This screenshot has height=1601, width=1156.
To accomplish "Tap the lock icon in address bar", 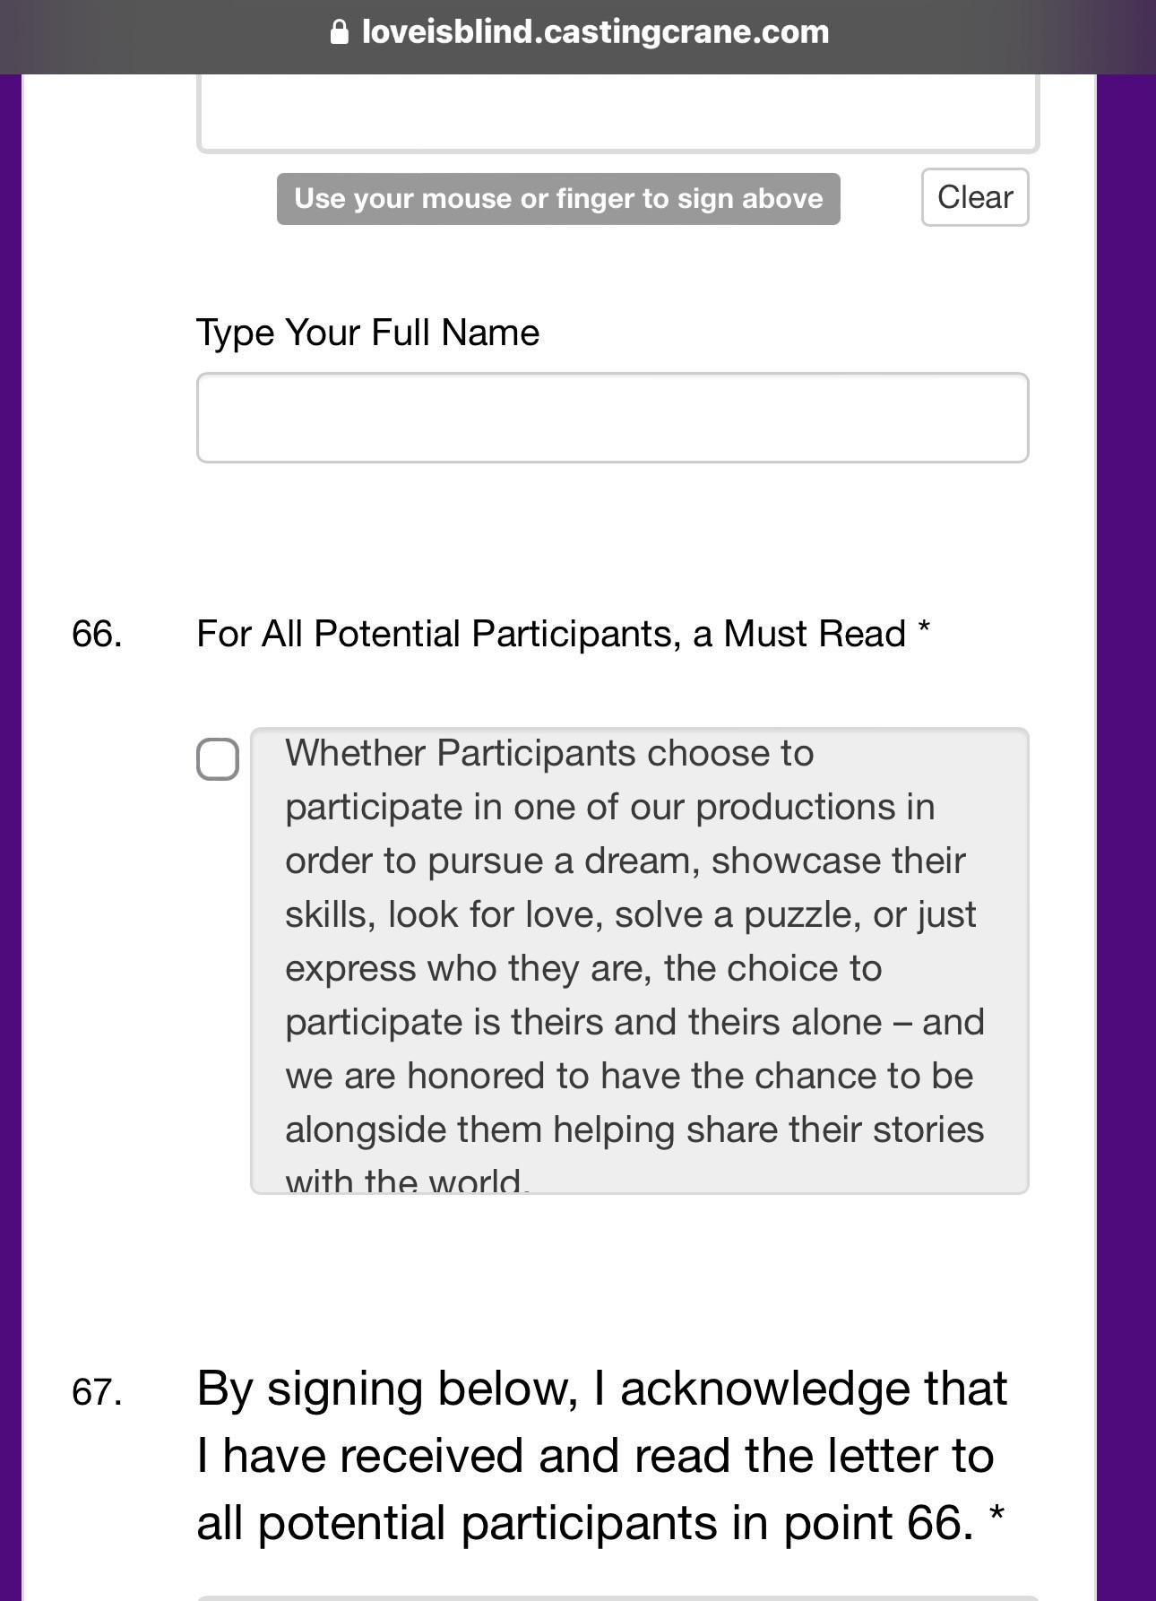I will point(340,33).
